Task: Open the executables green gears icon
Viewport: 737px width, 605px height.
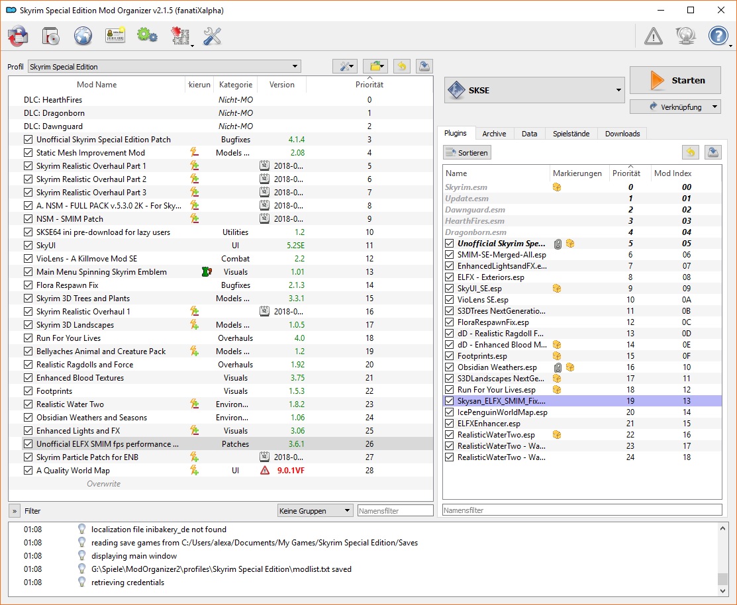Action: (x=147, y=36)
